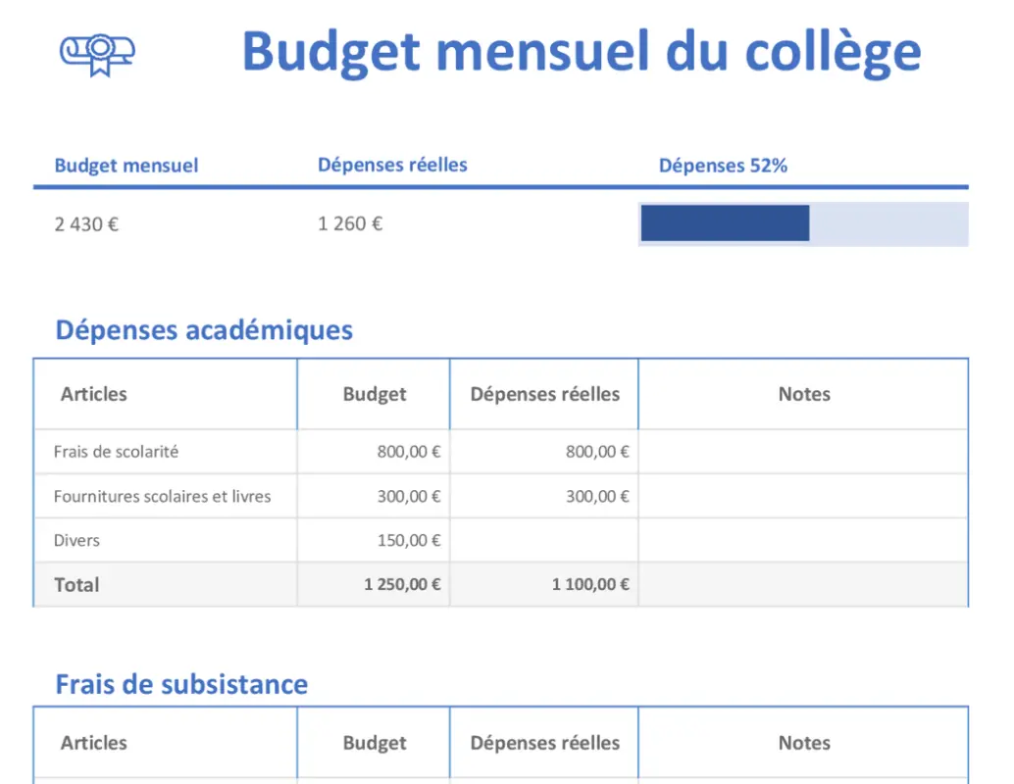Click "Notes" header in Frais de subsistance table
Viewport: 1014px width, 784px height.
tap(804, 743)
